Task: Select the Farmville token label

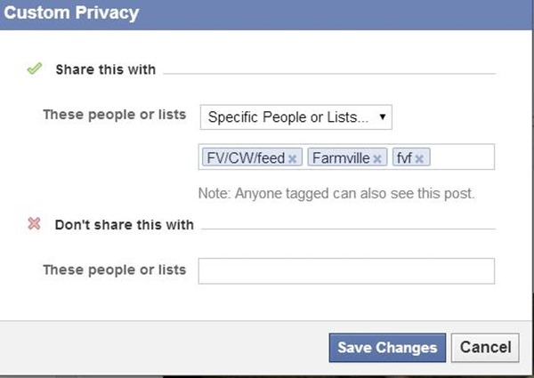Action: (341, 158)
